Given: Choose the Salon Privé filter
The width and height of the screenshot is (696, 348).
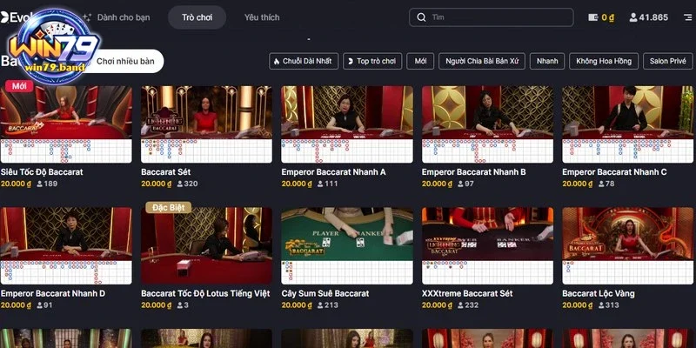Looking at the screenshot, I should pos(668,62).
